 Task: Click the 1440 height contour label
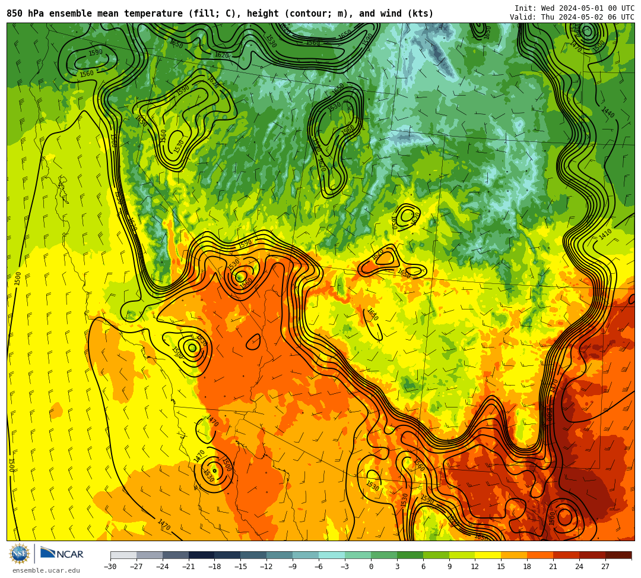click(608, 112)
